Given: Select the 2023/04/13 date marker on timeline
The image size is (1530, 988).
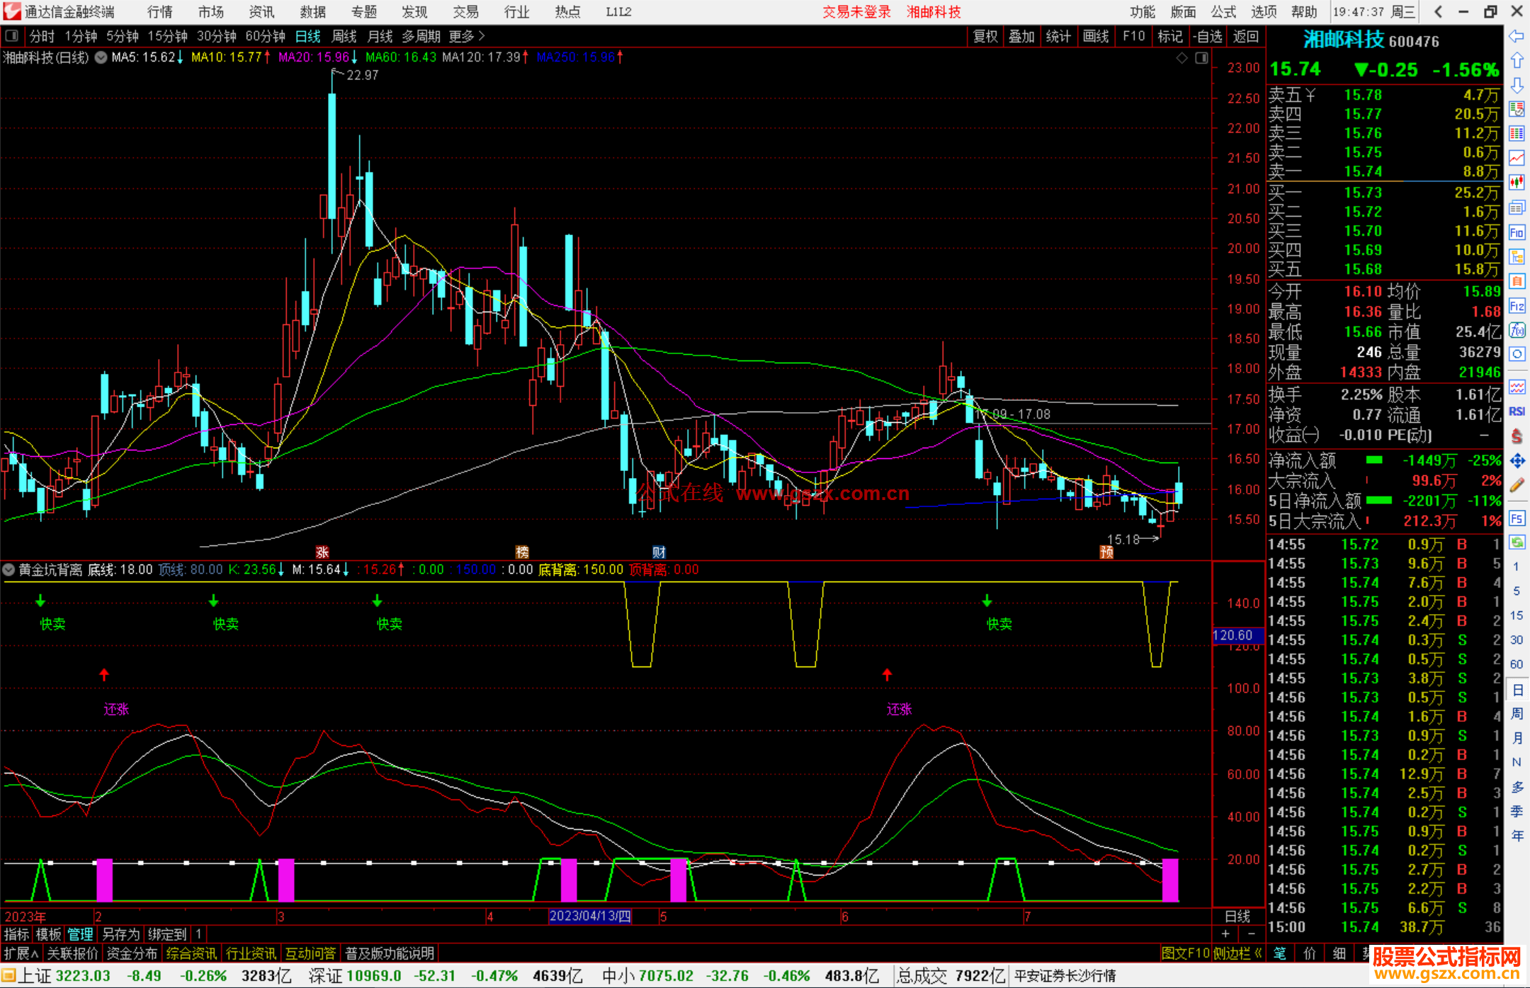Looking at the screenshot, I should coord(589,916).
